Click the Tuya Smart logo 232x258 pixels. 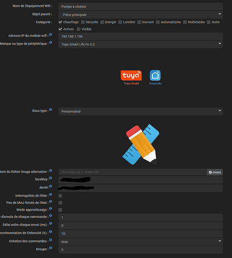pos(131,75)
